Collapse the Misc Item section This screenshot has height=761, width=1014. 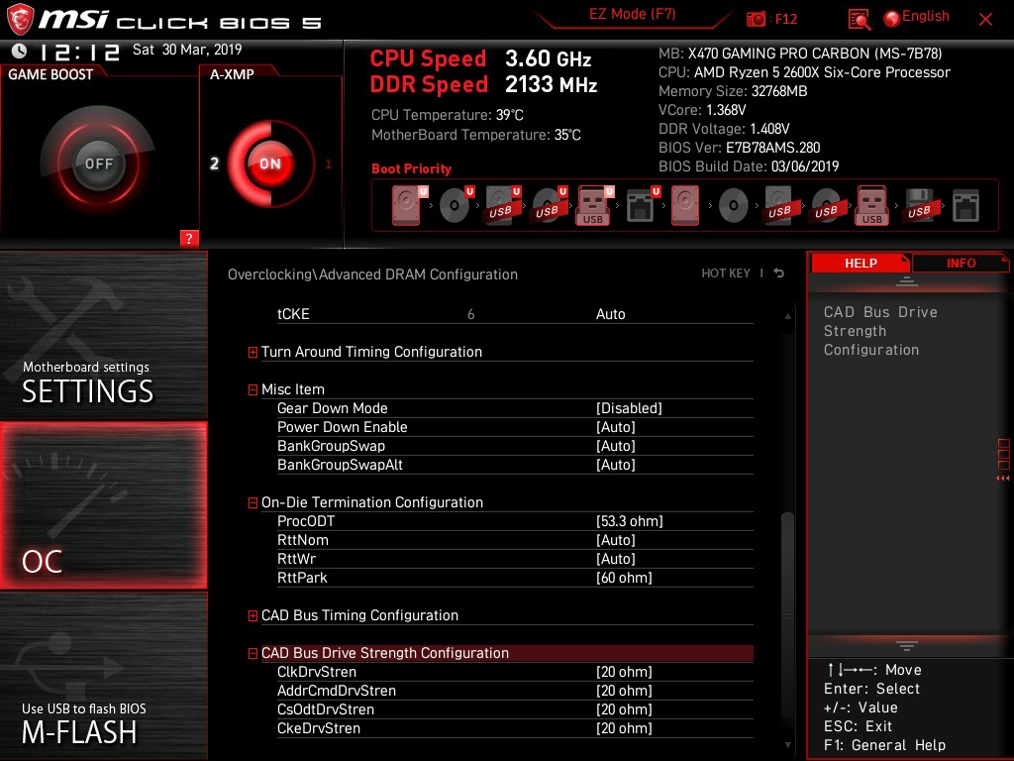[253, 389]
